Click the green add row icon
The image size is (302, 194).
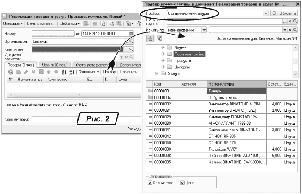pos(11,72)
